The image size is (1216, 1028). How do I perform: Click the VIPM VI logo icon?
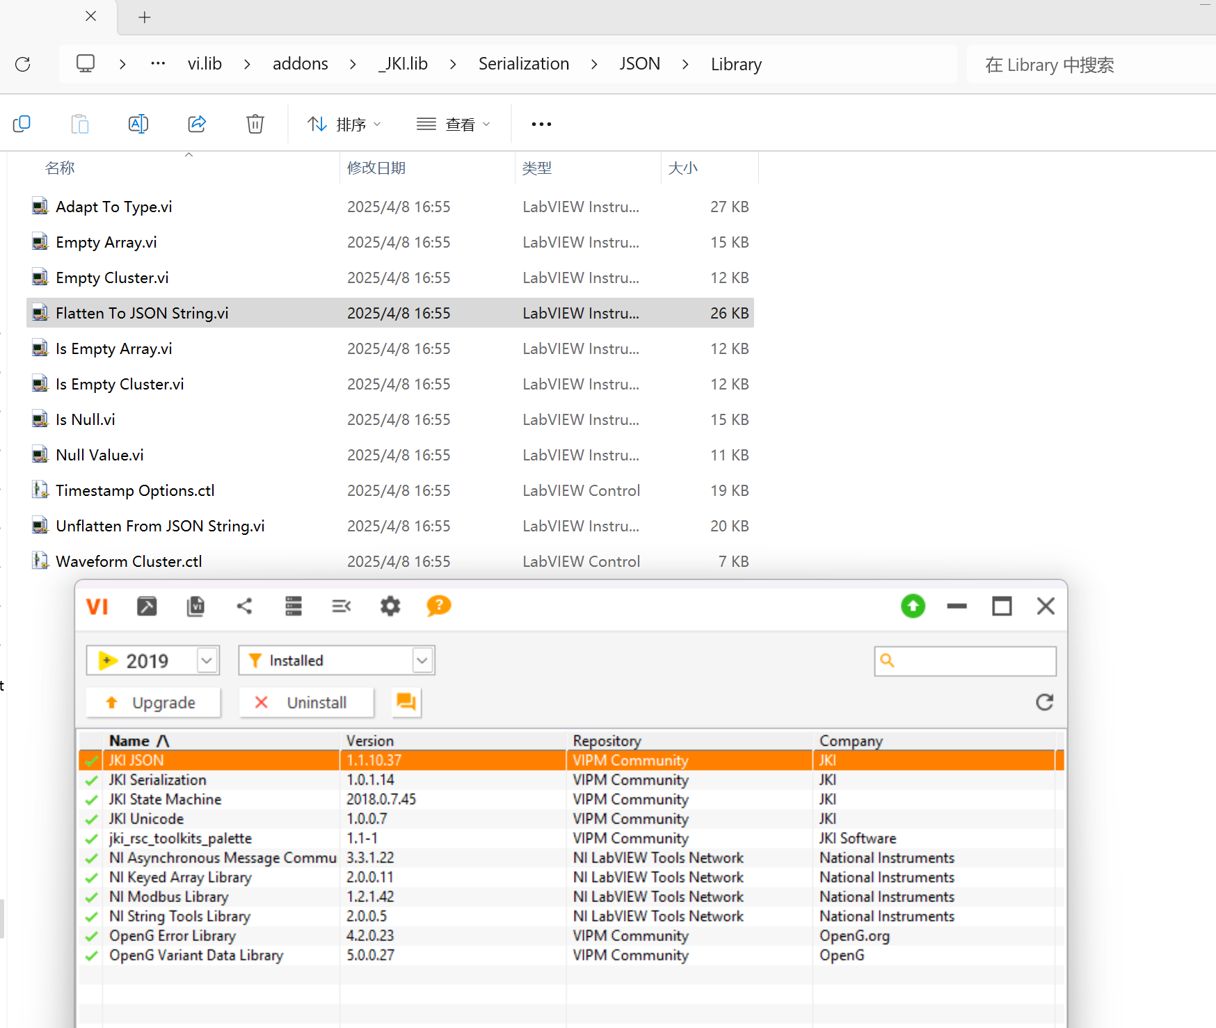click(x=97, y=607)
